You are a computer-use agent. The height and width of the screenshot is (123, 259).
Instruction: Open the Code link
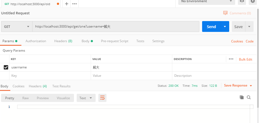[x=250, y=41]
